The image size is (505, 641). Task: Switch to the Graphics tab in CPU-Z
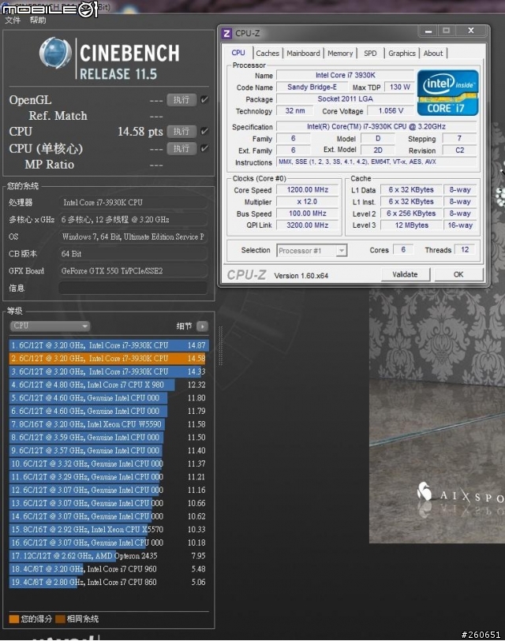402,53
